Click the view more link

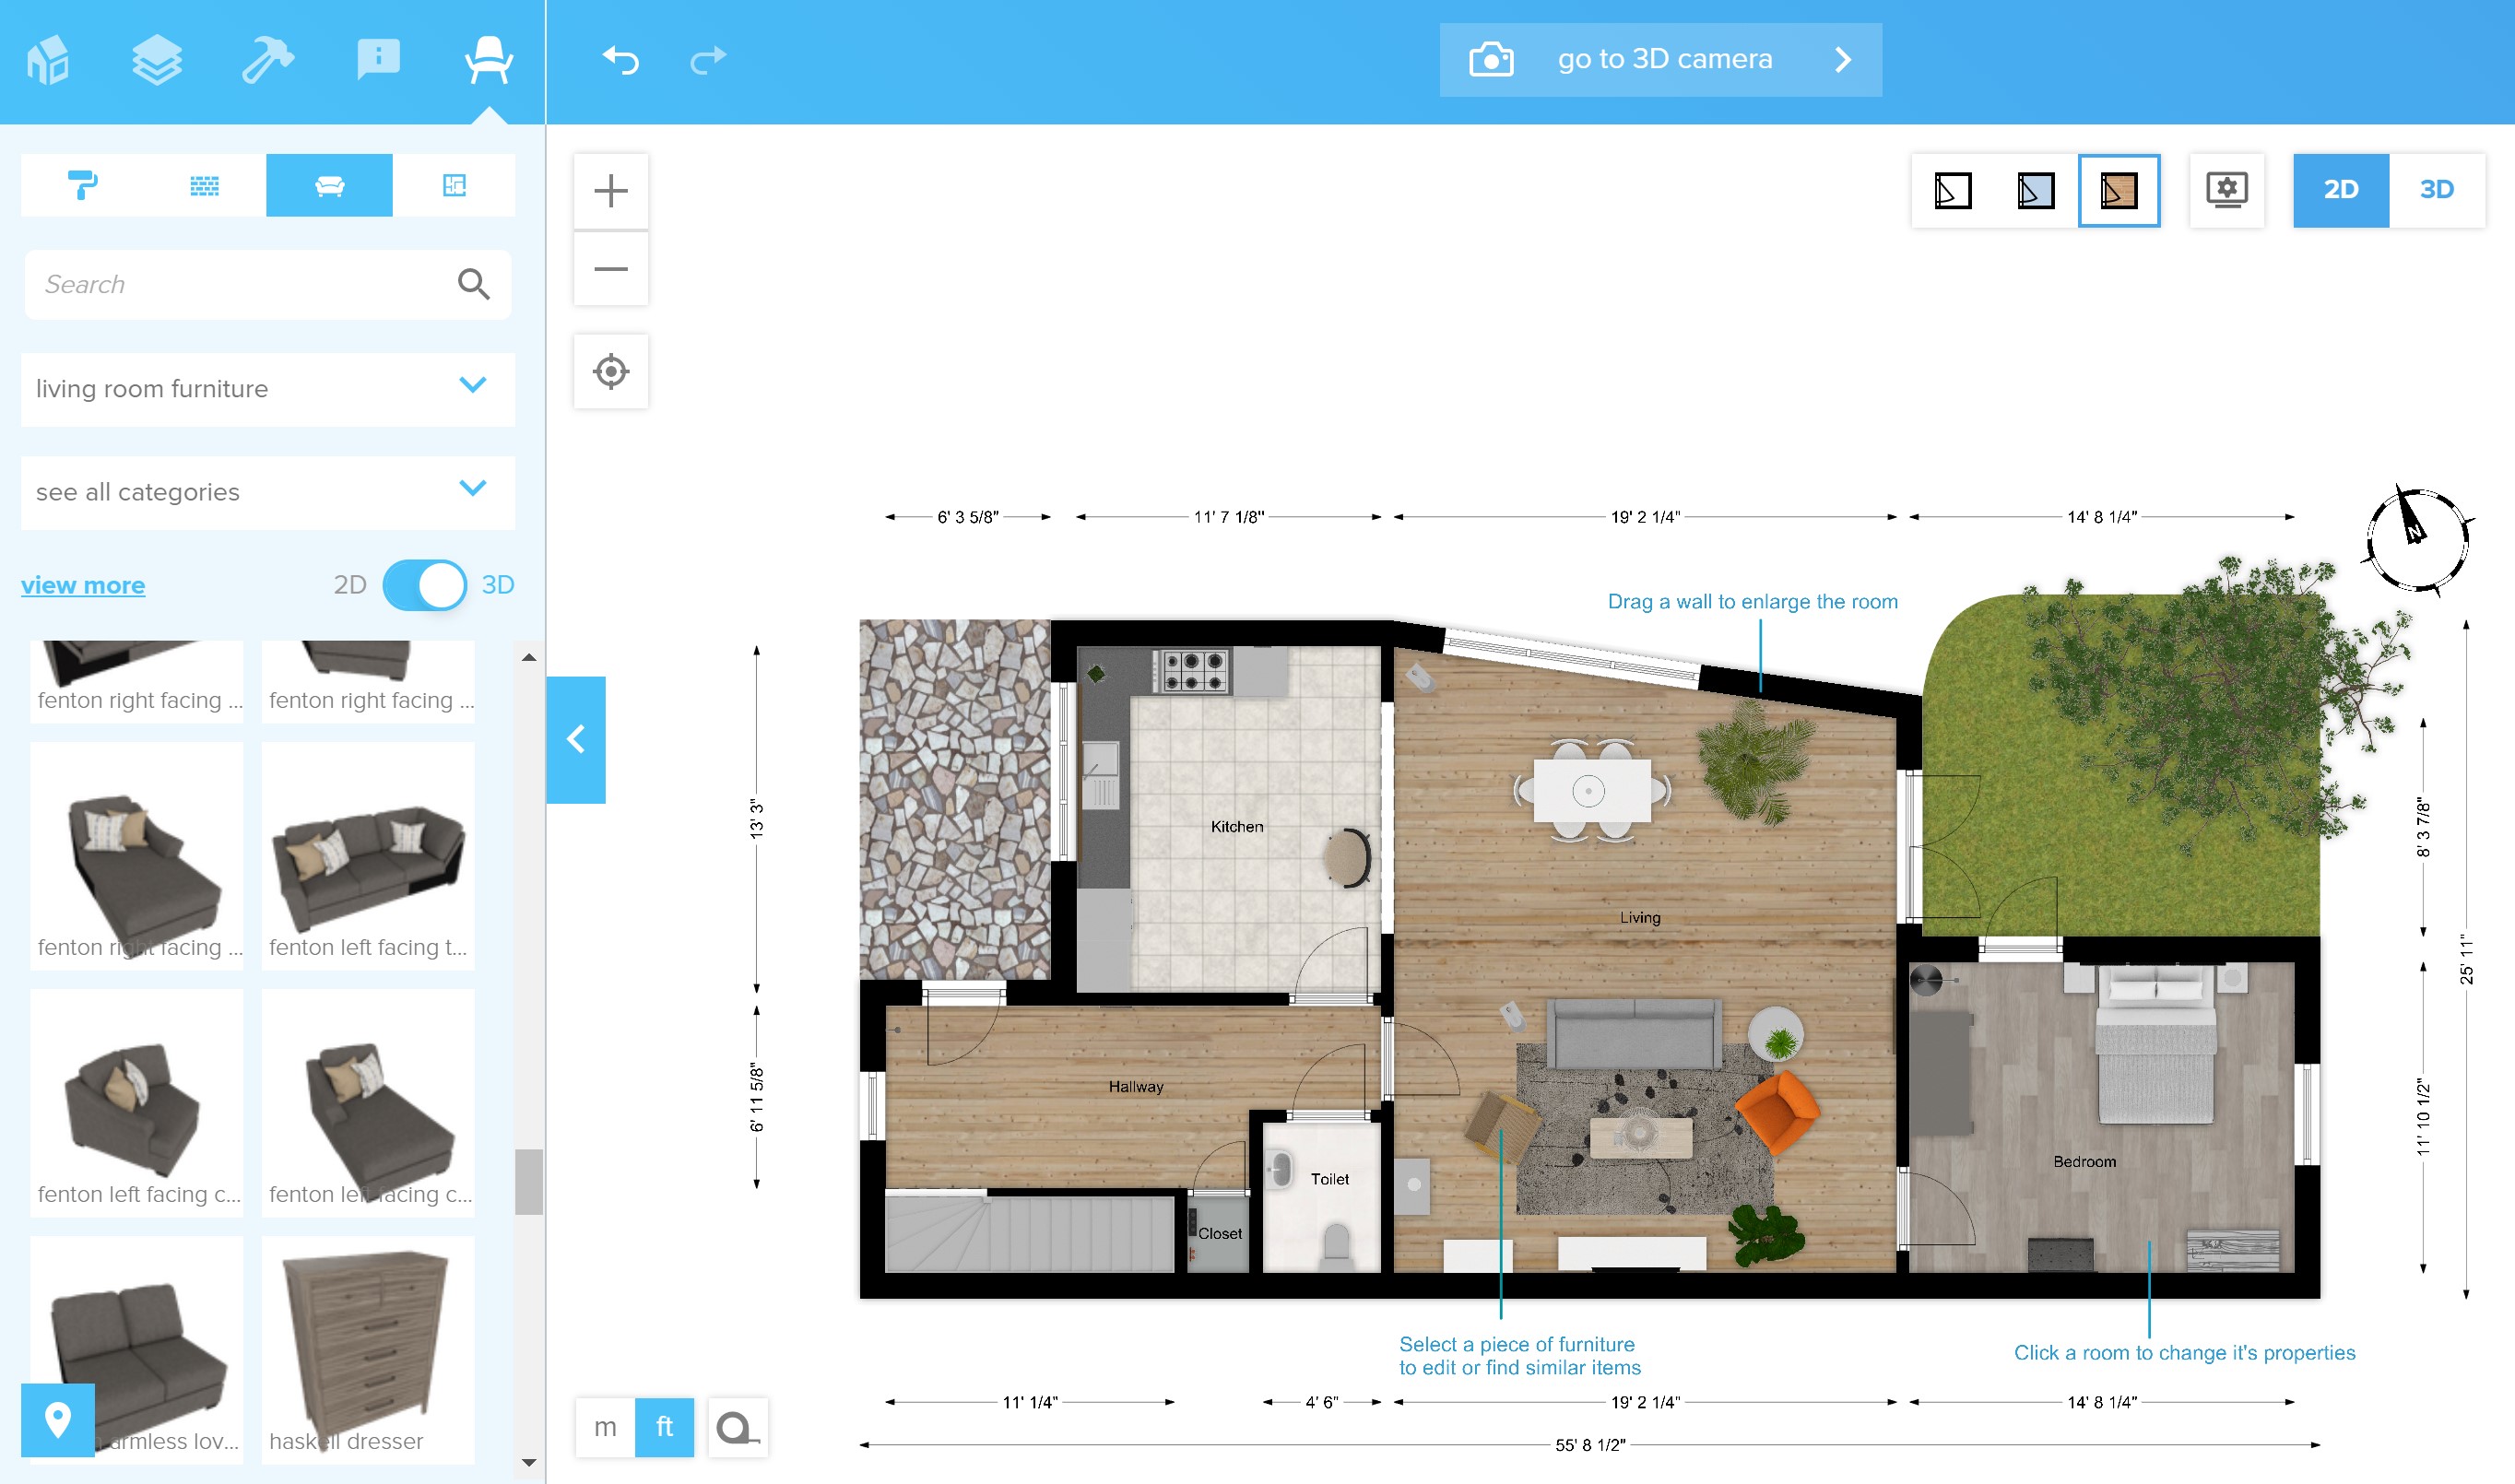coord(83,585)
